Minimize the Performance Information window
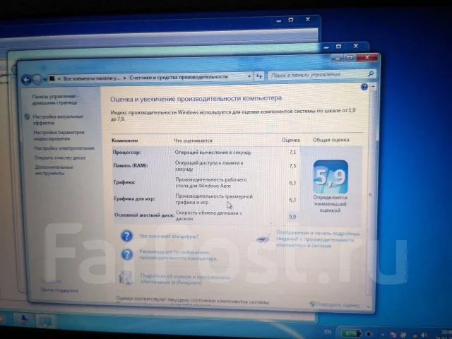 tap(338, 59)
